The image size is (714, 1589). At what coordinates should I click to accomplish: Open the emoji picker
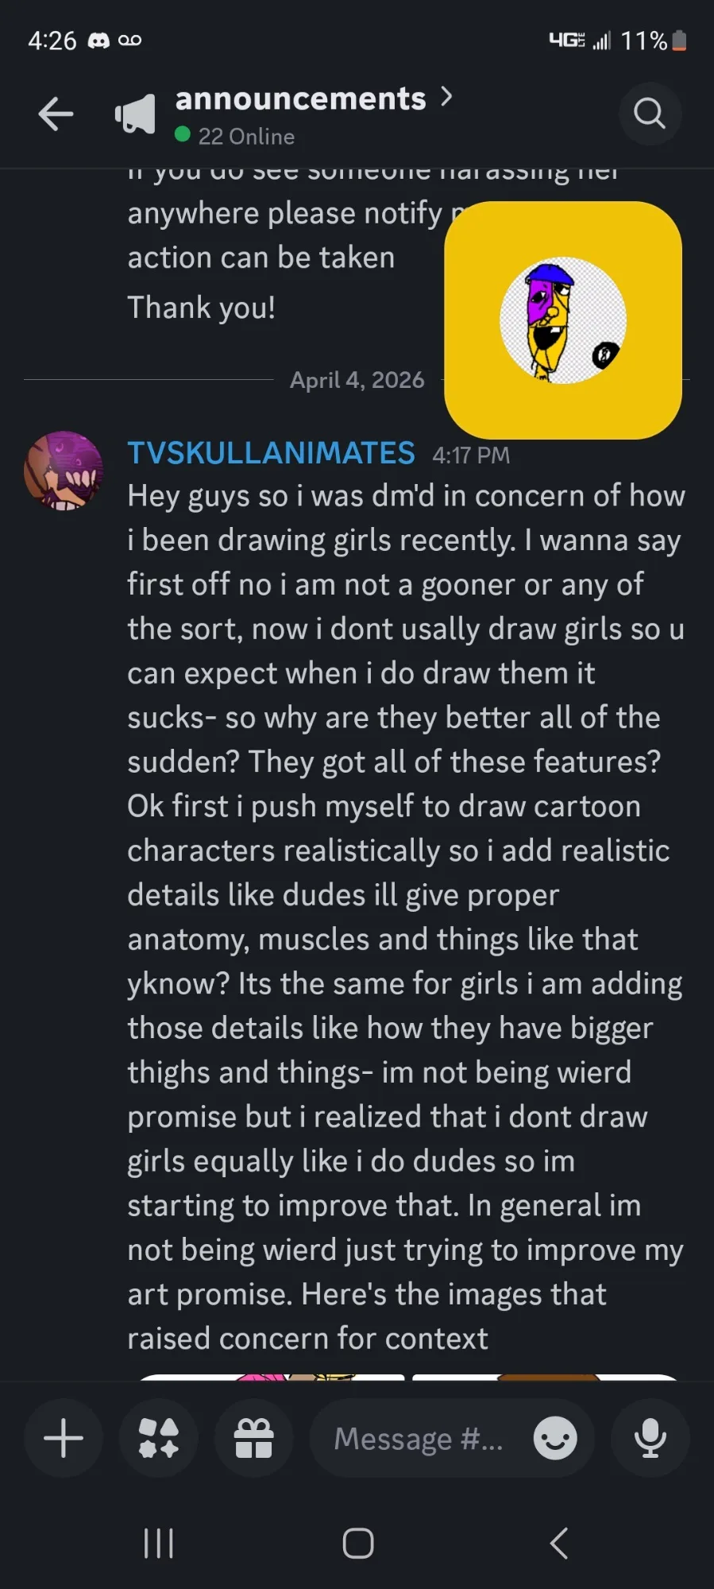point(555,1438)
